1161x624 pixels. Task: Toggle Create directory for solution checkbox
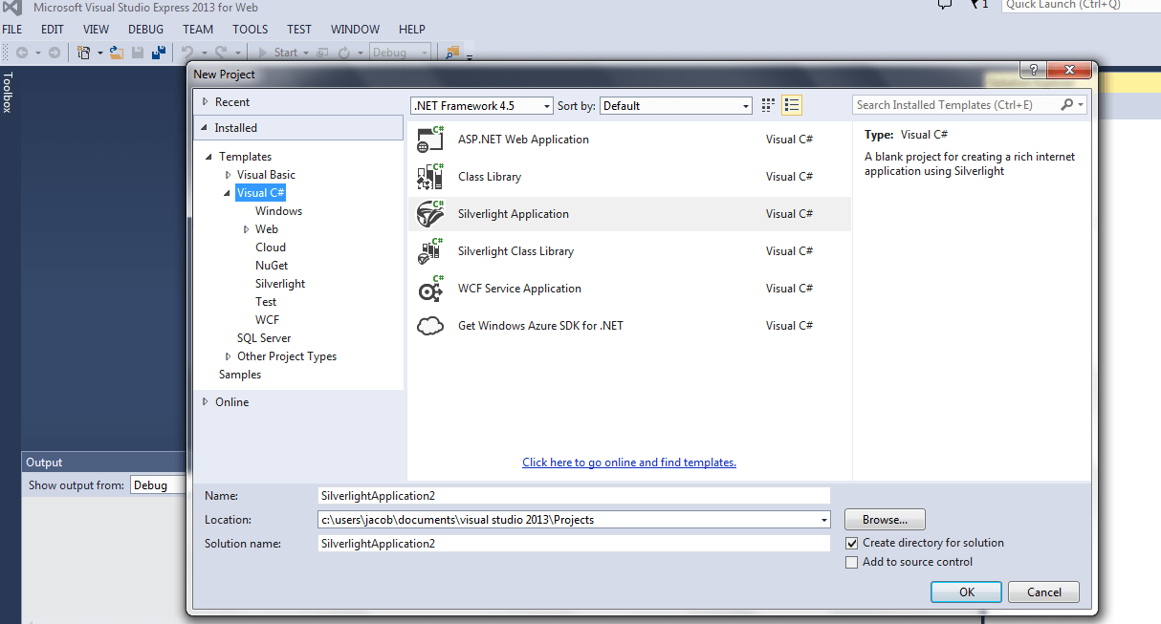click(x=852, y=543)
